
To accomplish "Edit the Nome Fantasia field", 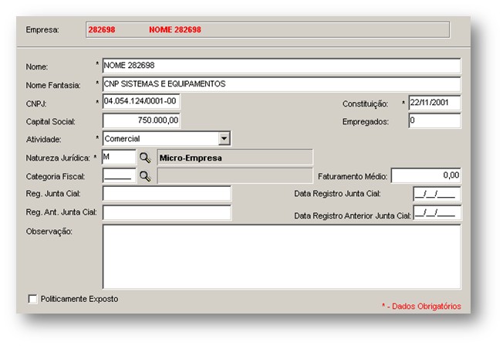I will coord(282,84).
